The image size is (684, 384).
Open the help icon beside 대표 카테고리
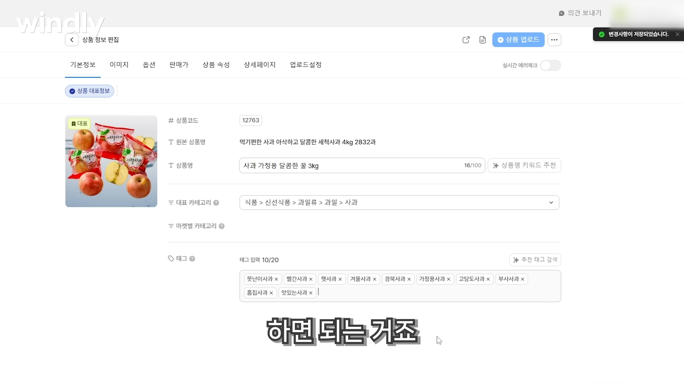click(216, 202)
